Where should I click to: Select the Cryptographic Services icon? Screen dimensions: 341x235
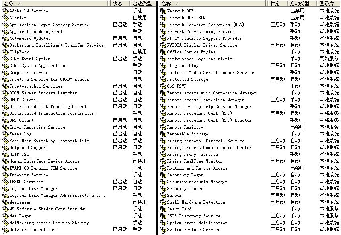(6, 86)
